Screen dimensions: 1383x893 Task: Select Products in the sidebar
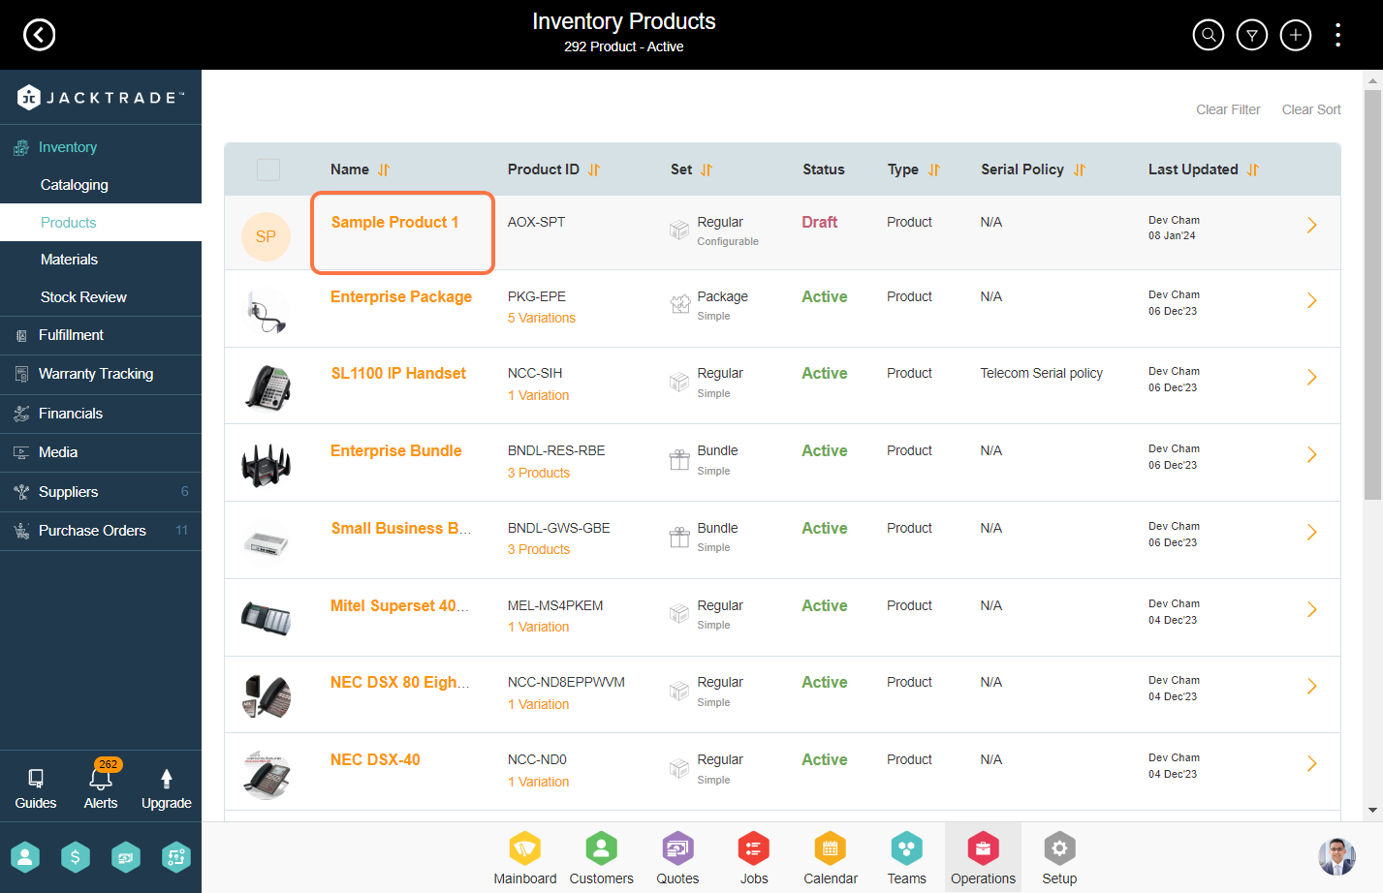point(101,223)
